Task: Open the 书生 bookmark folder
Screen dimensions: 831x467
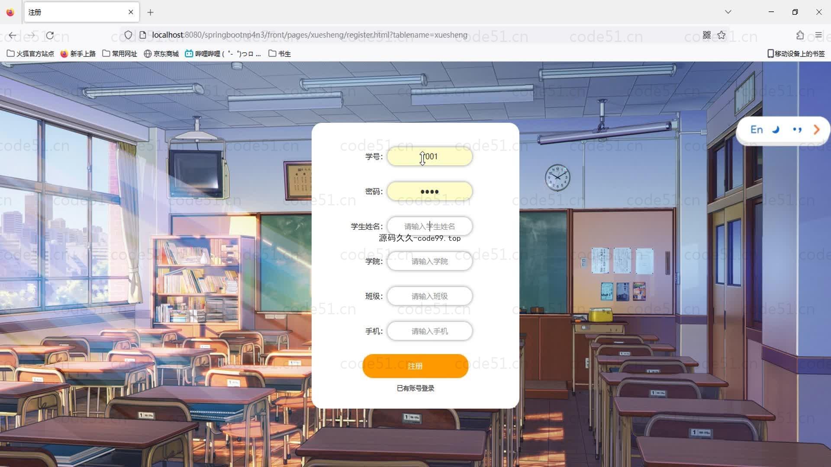Action: coord(280,54)
